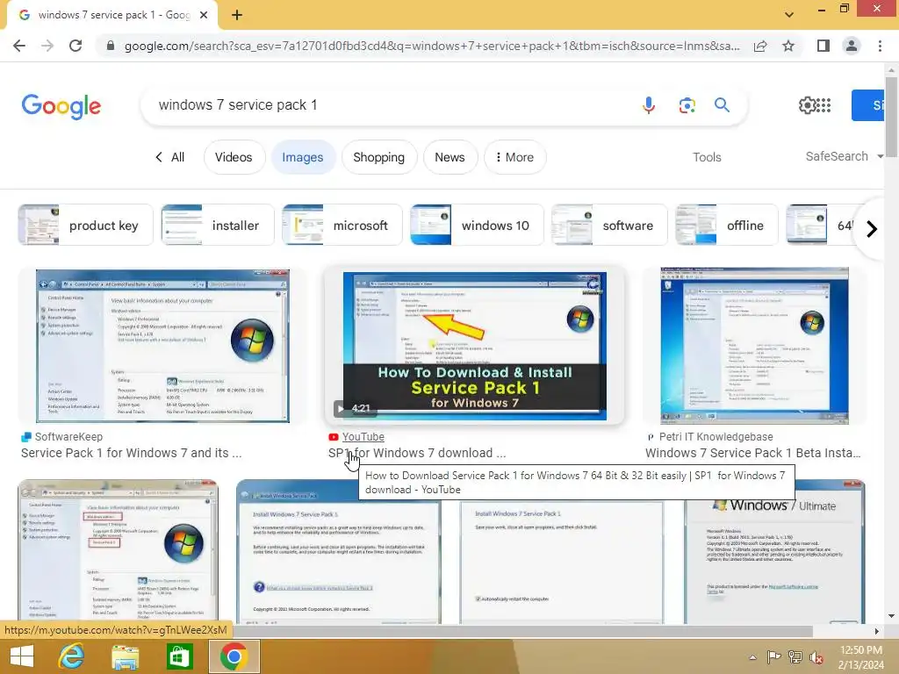Filter by product key chip
This screenshot has width=899, height=674.
[x=85, y=226]
